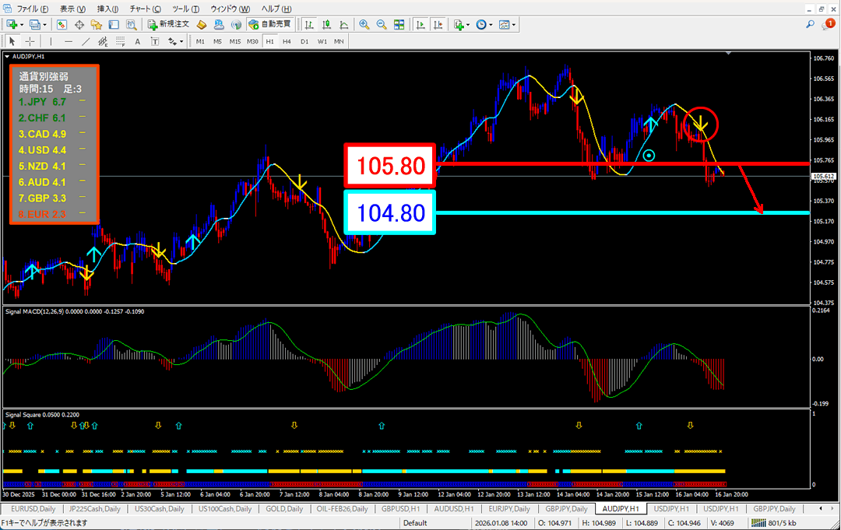Open the new chart dropdown arrow
The width and height of the screenshot is (841, 530).
coord(21,24)
